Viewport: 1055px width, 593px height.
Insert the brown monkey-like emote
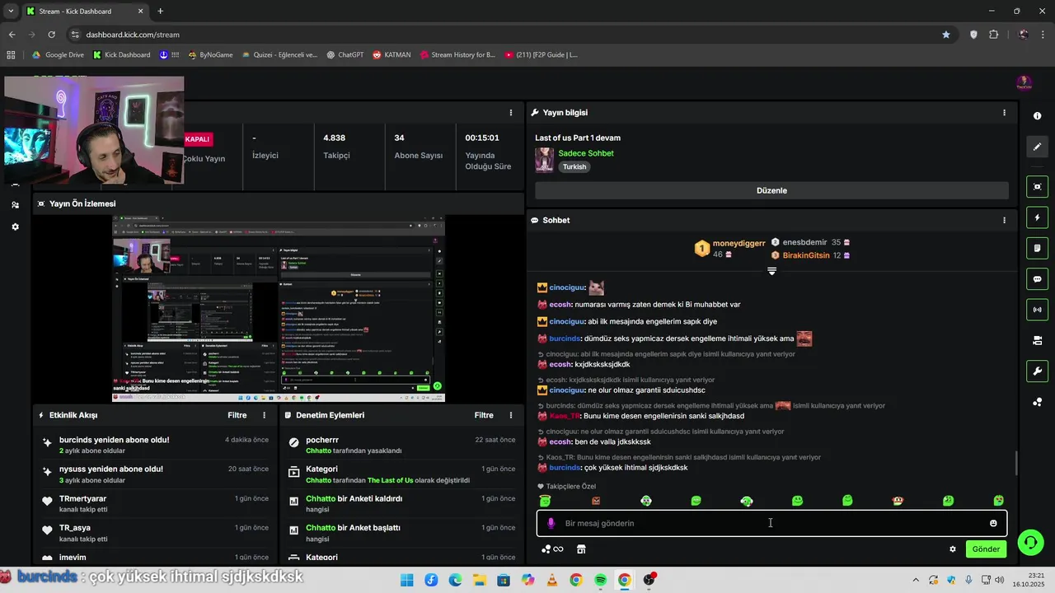coord(898,501)
